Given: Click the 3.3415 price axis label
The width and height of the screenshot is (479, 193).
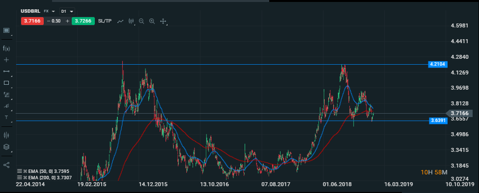Looking at the screenshot, I should coord(460,150).
